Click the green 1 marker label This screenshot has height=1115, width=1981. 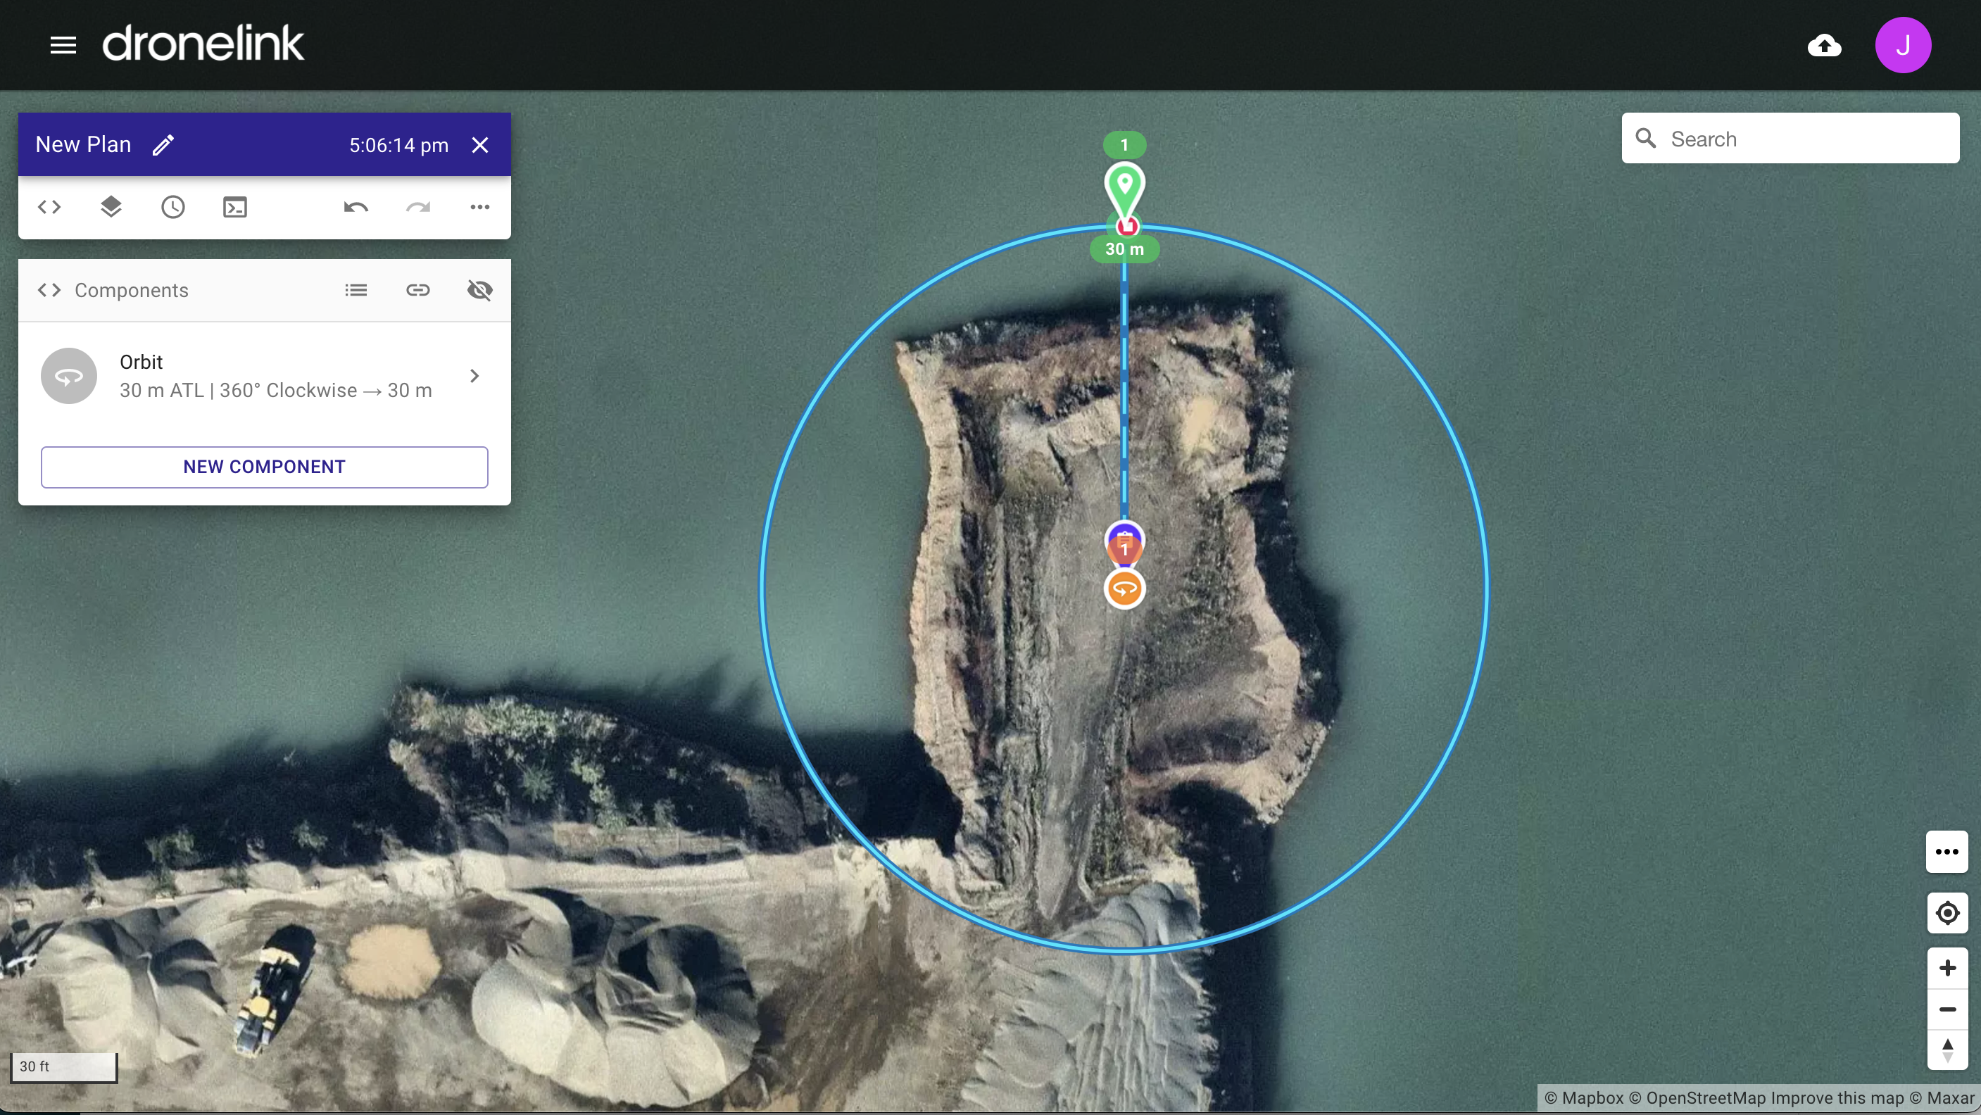pyautogui.click(x=1124, y=144)
